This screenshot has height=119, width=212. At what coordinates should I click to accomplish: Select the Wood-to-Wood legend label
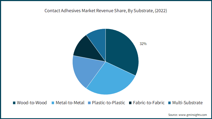tap(32, 103)
